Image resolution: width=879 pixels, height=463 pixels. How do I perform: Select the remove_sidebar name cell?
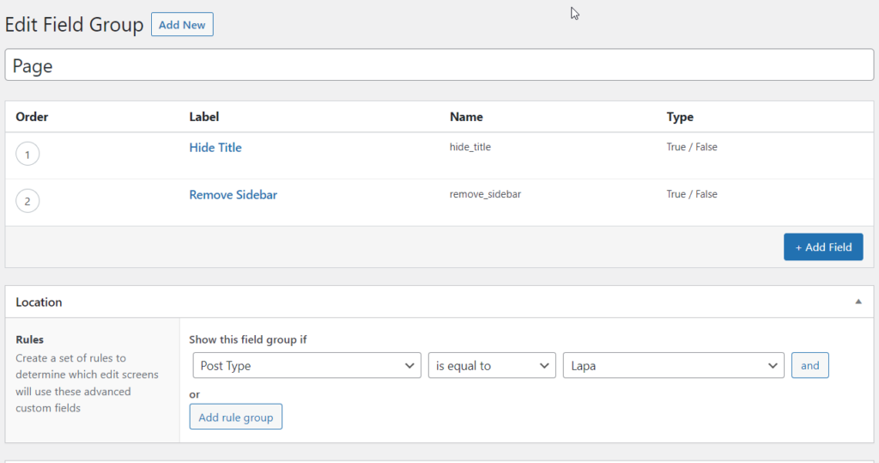click(x=485, y=194)
